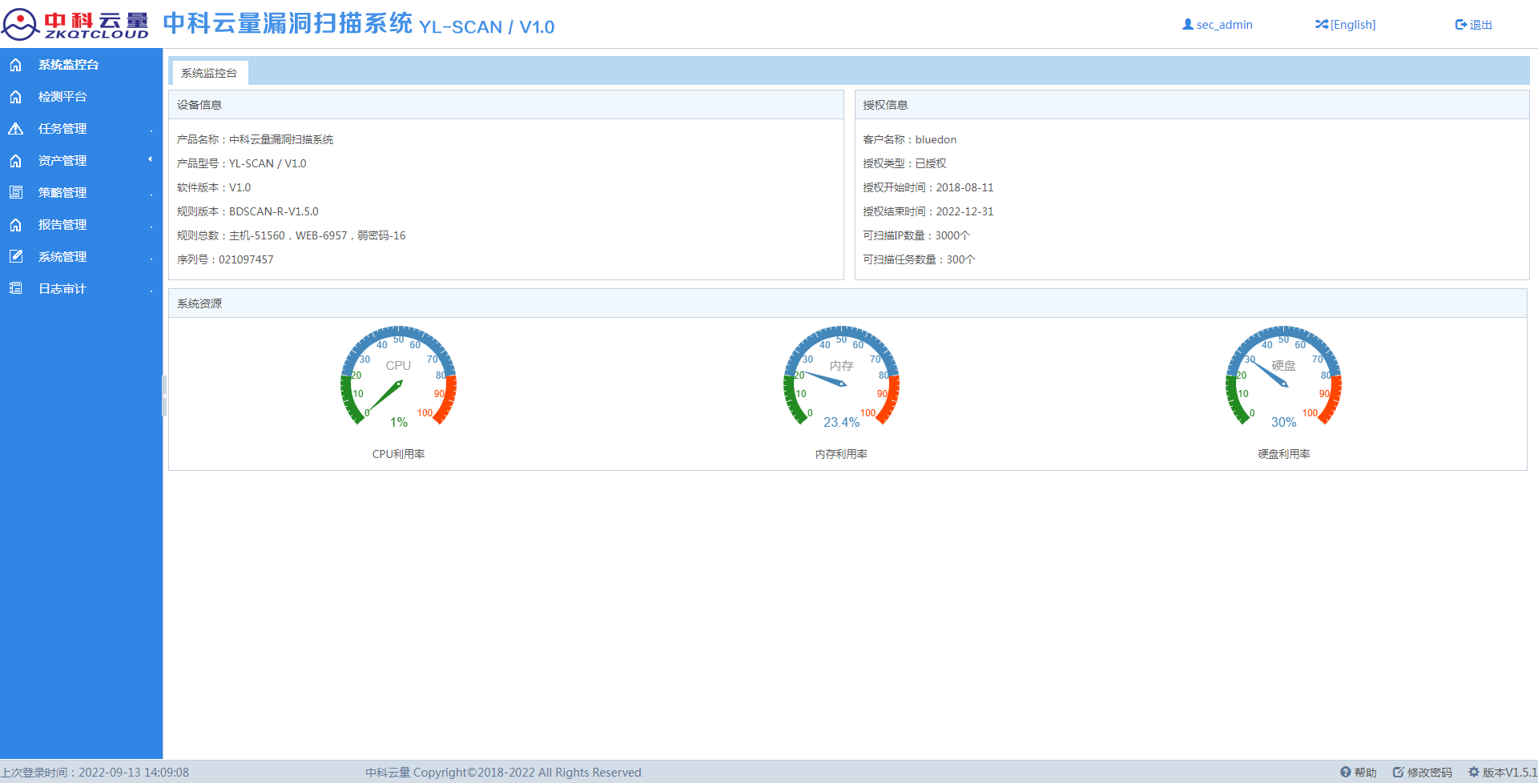The height and width of the screenshot is (783, 1538).
Task: Select 报告管理 menu label
Action: (x=62, y=225)
